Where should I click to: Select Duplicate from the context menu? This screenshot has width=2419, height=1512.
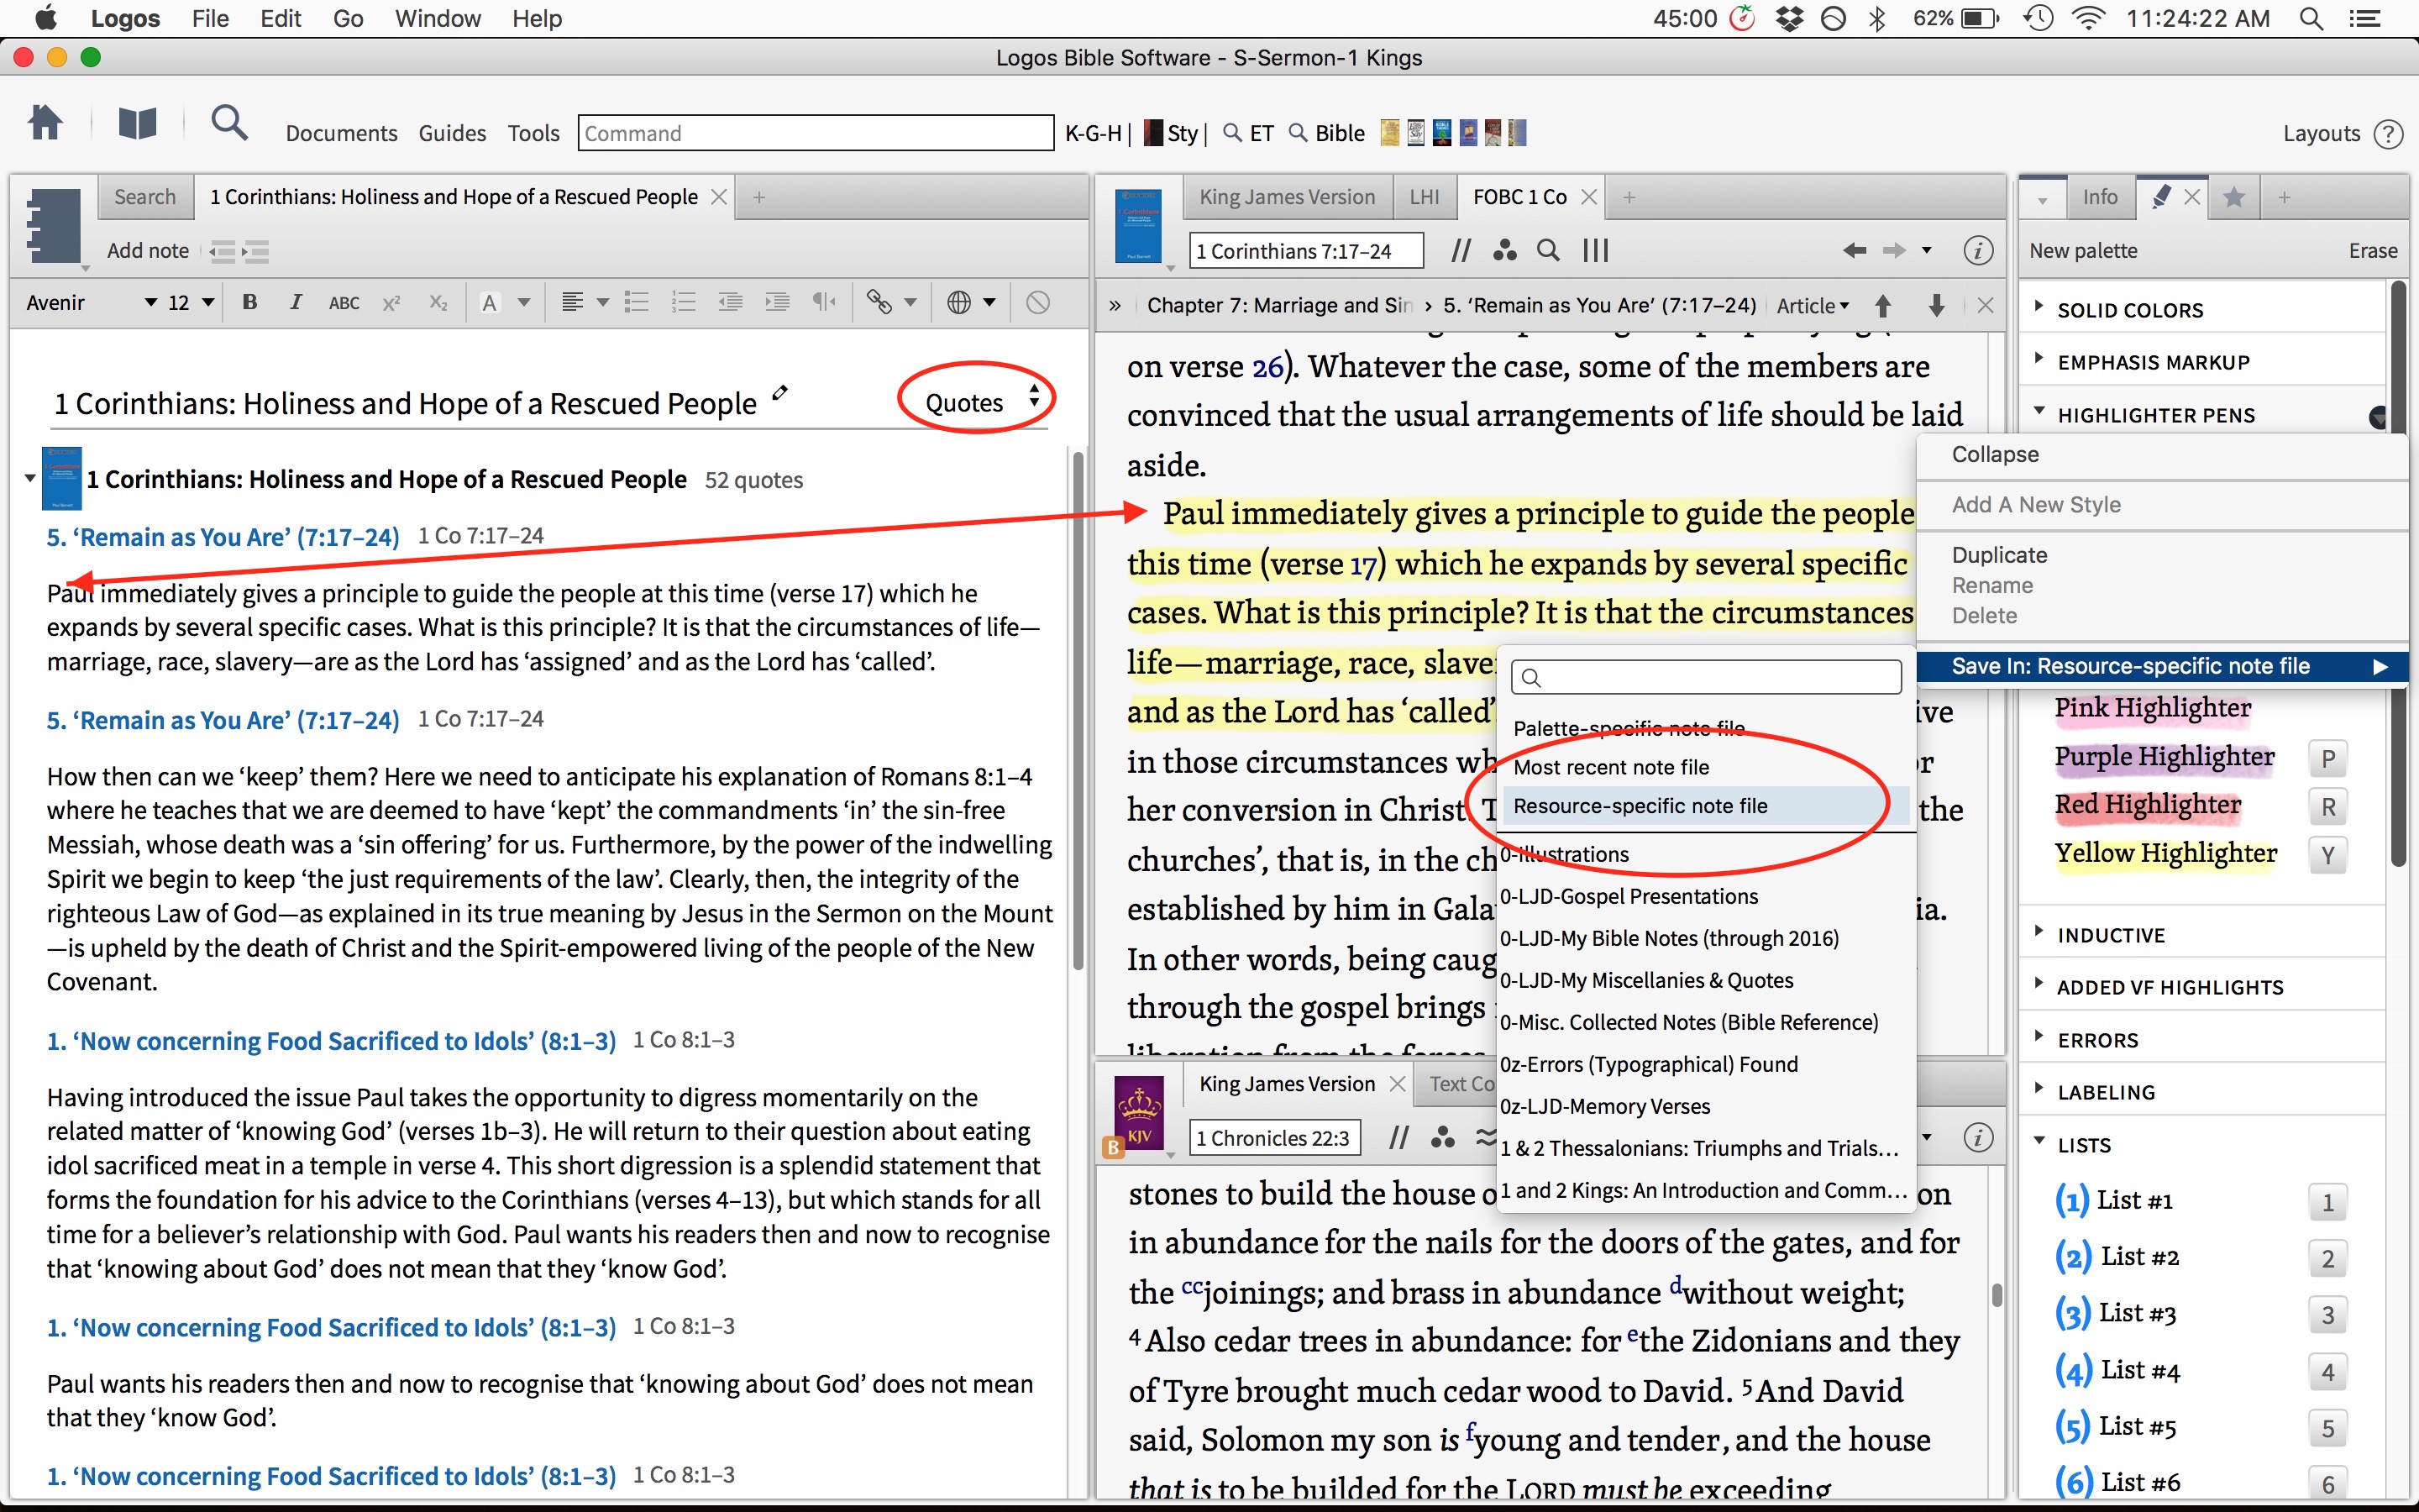pos(1999,555)
